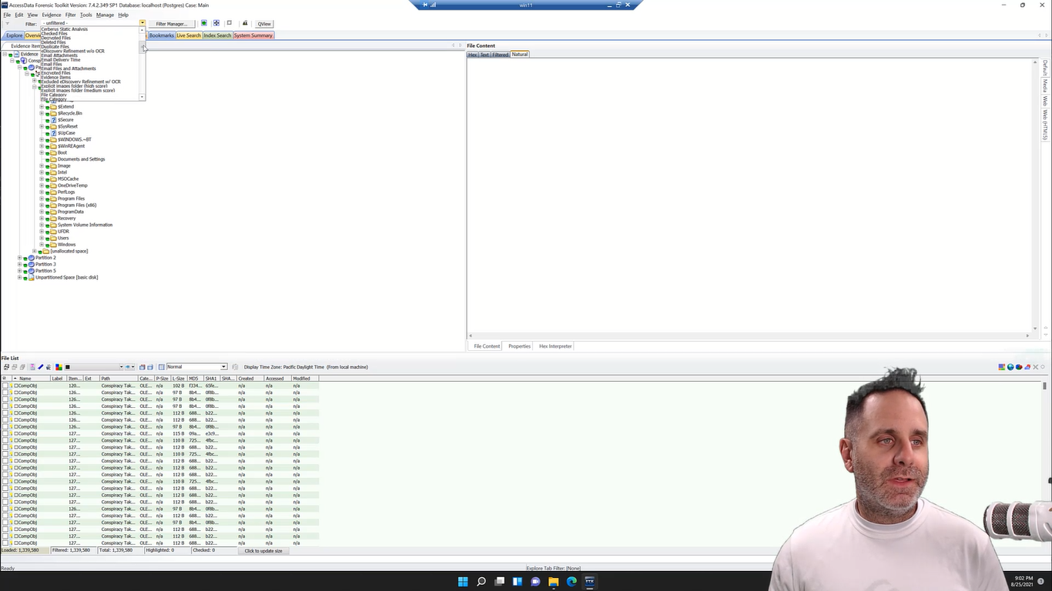Click the Partition 2 disk icon
This screenshot has width=1052, height=591.
click(x=31, y=258)
